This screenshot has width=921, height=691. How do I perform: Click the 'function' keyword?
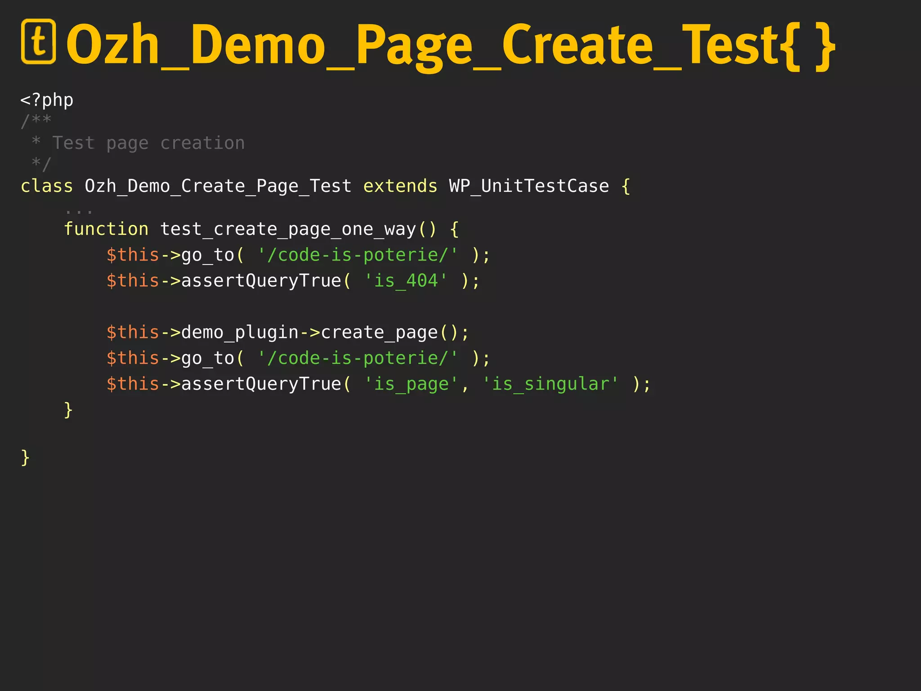point(106,229)
